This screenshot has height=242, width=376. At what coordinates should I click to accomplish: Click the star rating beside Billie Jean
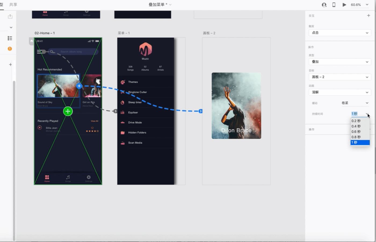[92, 131]
